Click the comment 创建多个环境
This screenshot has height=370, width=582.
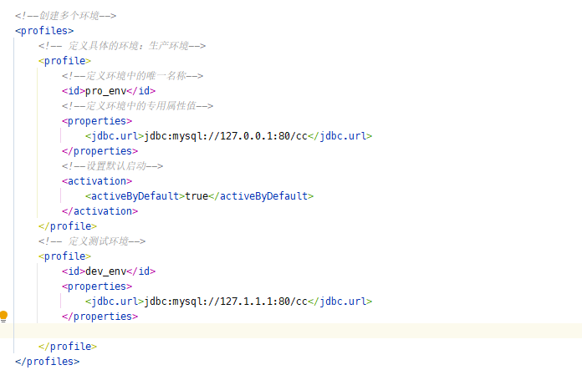pos(66,16)
